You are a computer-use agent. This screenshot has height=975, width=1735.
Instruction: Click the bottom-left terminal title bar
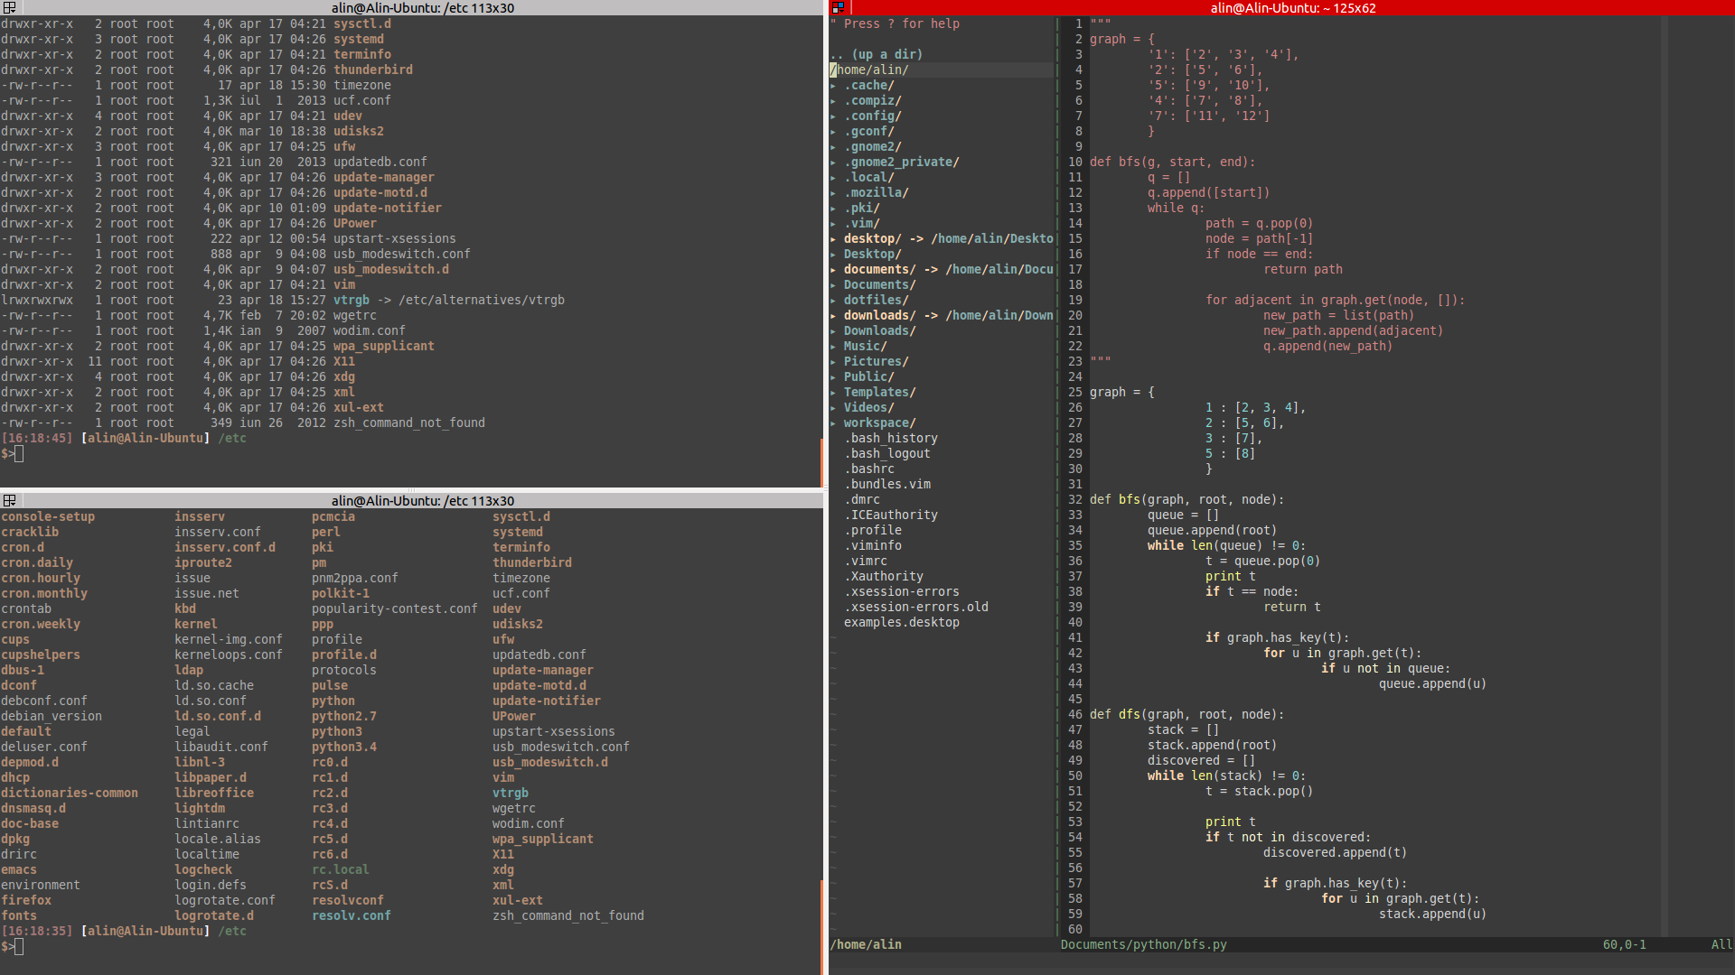point(422,500)
